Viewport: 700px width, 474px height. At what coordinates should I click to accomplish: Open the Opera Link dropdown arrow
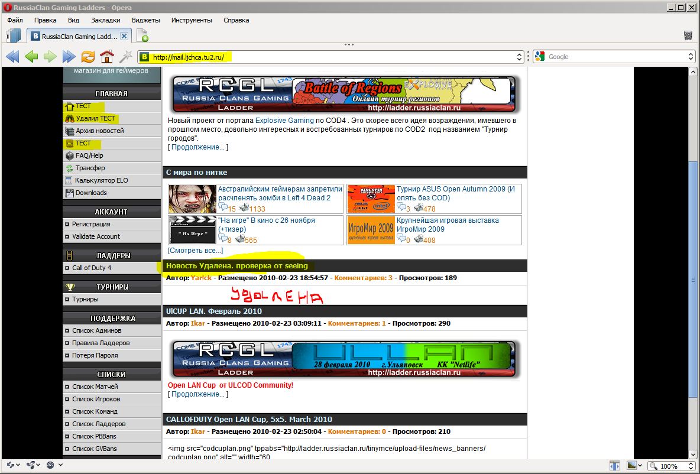click(x=18, y=465)
